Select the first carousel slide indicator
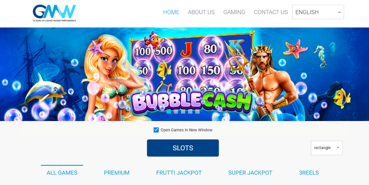Image resolution: width=369 pixels, height=185 pixels. (x=169, y=111)
